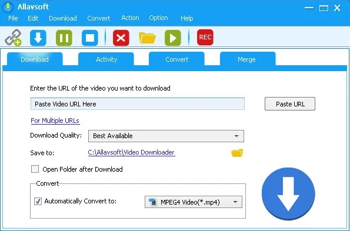Start recording with the red REC icon
350x231 pixels.
pyautogui.click(x=205, y=37)
